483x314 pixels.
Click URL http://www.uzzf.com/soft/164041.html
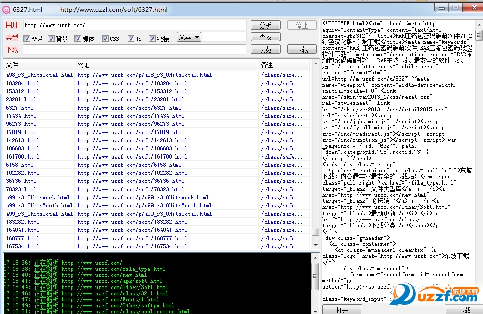(132, 230)
